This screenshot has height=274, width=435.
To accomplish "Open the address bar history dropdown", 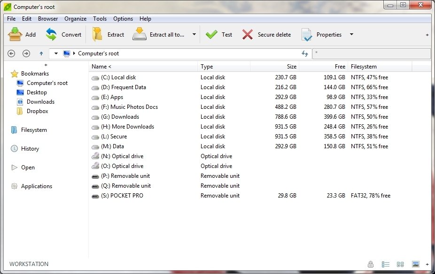I will click(56, 53).
